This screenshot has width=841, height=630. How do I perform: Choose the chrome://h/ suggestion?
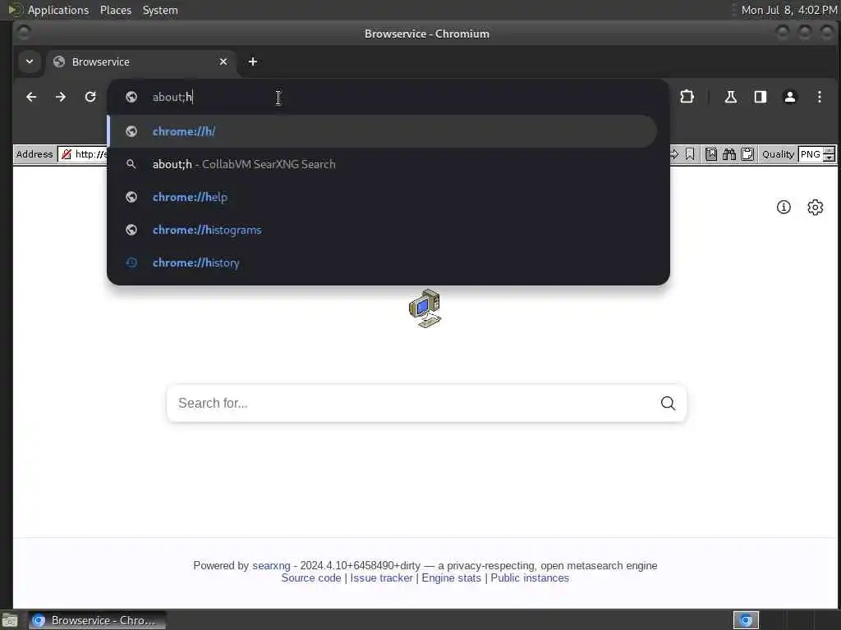(x=382, y=131)
